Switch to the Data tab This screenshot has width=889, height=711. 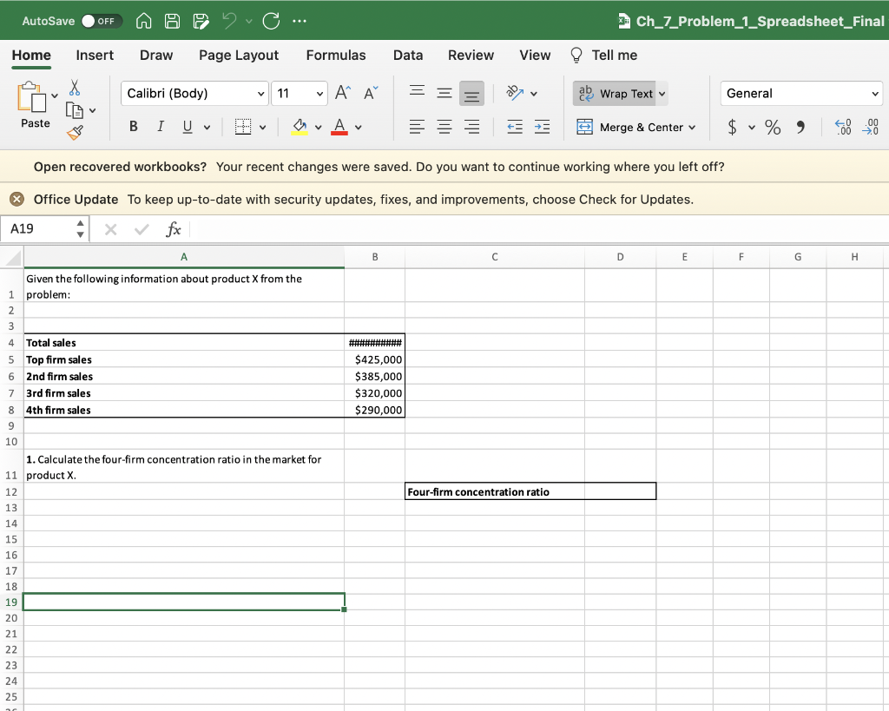pos(408,55)
